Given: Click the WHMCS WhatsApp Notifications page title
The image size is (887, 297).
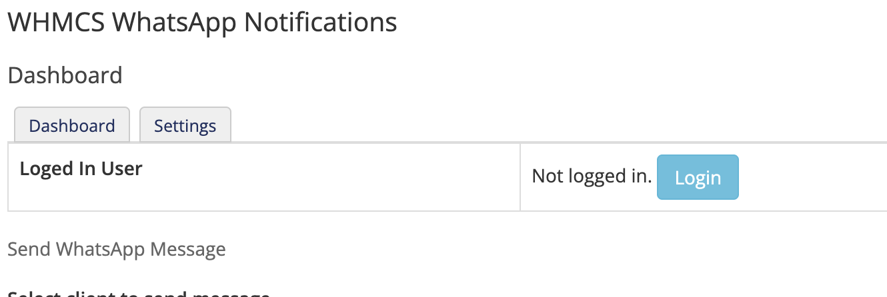Looking at the screenshot, I should [202, 23].
